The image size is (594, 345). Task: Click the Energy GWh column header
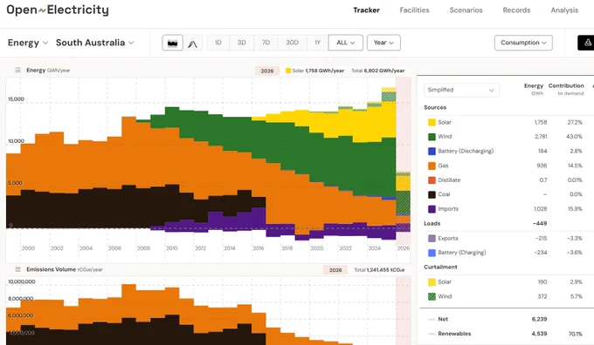[x=534, y=89]
